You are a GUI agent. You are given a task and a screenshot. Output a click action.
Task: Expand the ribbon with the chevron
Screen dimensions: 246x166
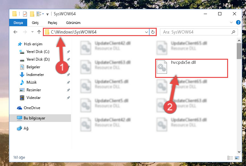point(231,22)
